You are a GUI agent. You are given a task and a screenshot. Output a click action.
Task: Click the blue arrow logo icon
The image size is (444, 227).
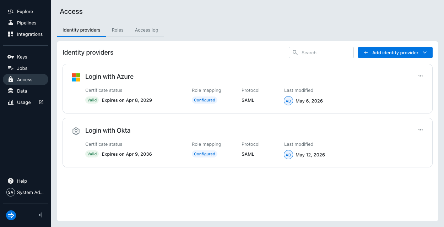point(11,215)
